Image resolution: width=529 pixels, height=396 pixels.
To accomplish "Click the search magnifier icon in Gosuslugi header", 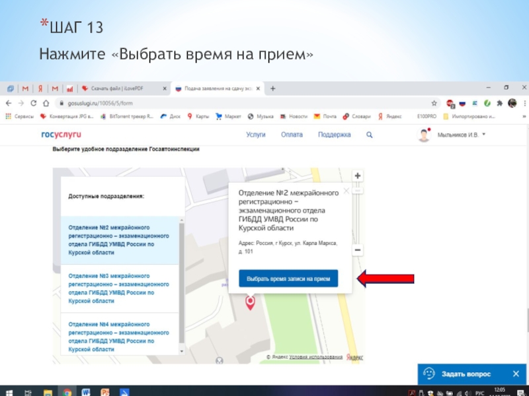I will pyautogui.click(x=370, y=135).
